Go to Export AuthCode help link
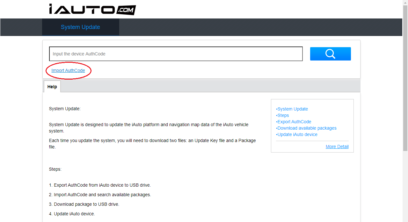 point(294,122)
